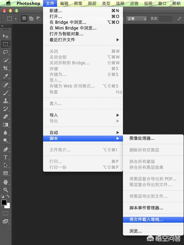The image size is (184, 245).
Task: Select the Rectangular Marquee tool in toolbox
Action: 5,44
